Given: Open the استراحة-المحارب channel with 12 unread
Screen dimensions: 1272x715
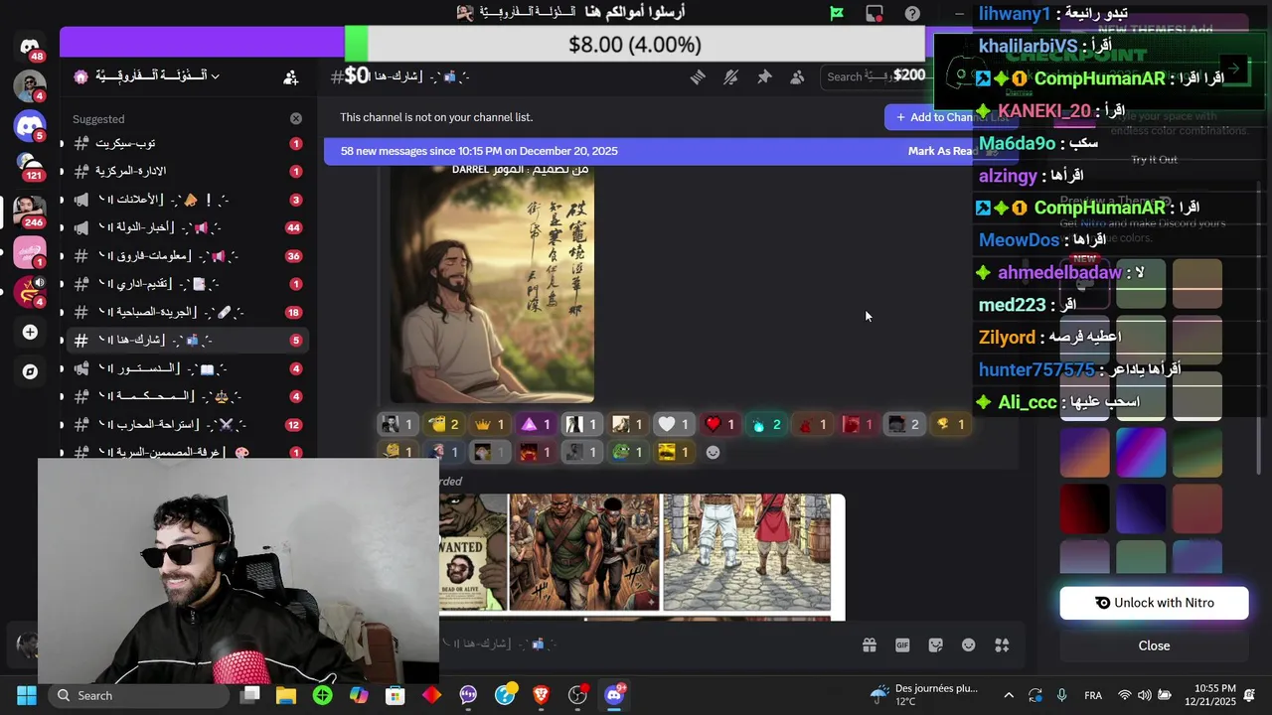Looking at the screenshot, I should (x=186, y=424).
